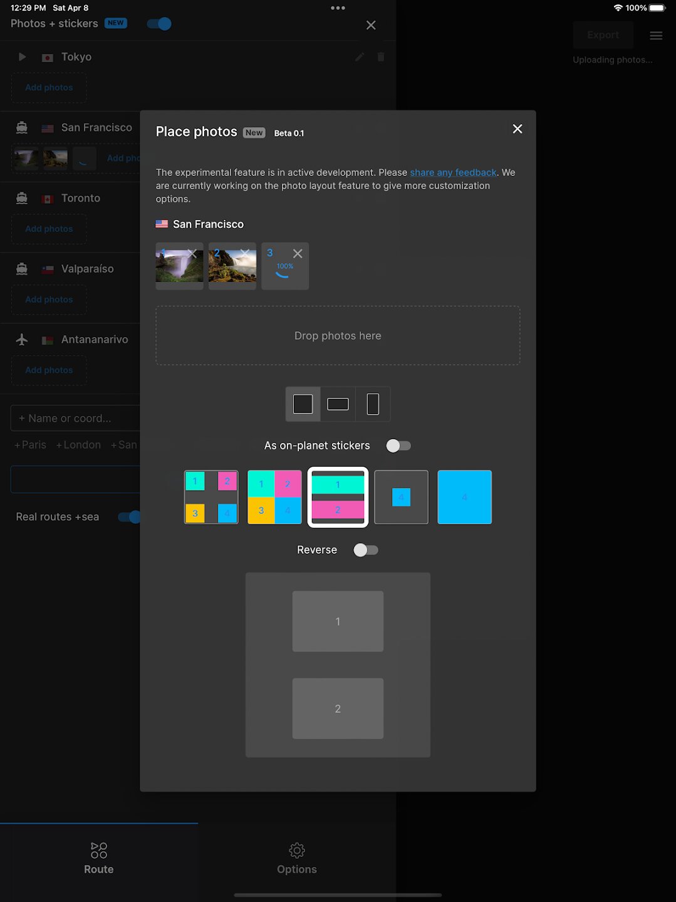Choose the full-frame single-photo layout
676x902 pixels.
coord(464,497)
